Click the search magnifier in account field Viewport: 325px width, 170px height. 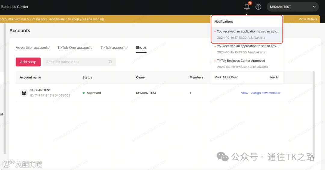[x=110, y=62]
